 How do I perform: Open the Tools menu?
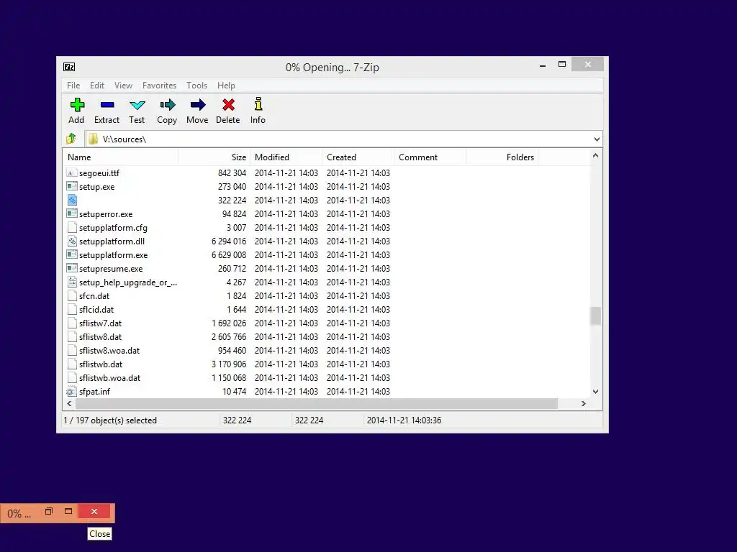point(196,86)
